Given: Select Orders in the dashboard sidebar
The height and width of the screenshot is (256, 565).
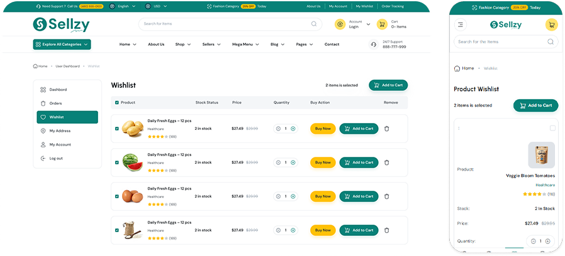Looking at the screenshot, I should pyautogui.click(x=55, y=104).
